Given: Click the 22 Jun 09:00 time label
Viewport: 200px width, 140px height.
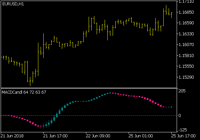Looking at the screenshot, I should (x=98, y=136).
